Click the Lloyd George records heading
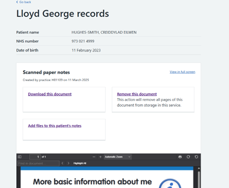 63,14
